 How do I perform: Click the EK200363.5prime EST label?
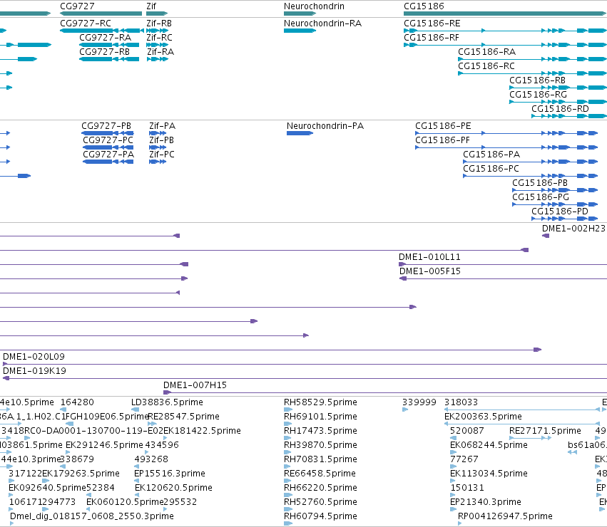pyautogui.click(x=483, y=417)
